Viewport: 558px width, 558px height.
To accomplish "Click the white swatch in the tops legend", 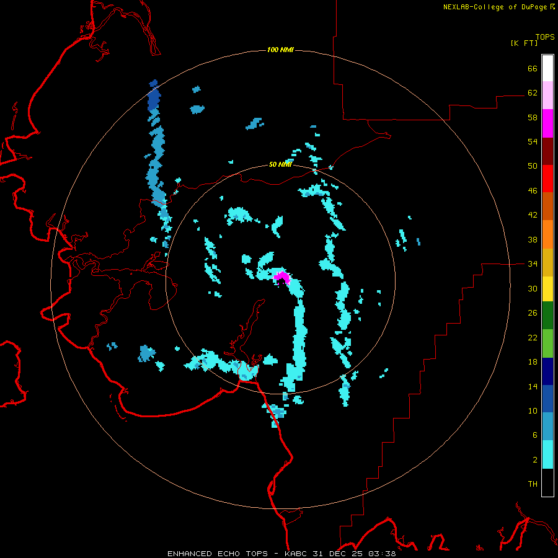I will 547,68.
